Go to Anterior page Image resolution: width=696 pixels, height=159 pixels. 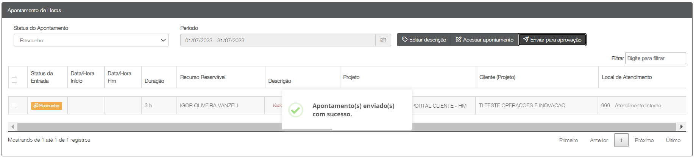599,140
